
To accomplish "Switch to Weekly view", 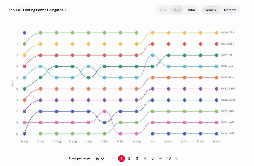I will 211,10.
